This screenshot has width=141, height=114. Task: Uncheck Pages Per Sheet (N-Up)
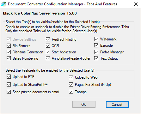click(x=71, y=85)
